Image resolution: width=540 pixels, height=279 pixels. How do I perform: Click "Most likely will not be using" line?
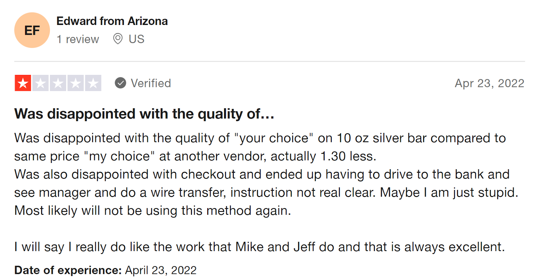tap(153, 211)
